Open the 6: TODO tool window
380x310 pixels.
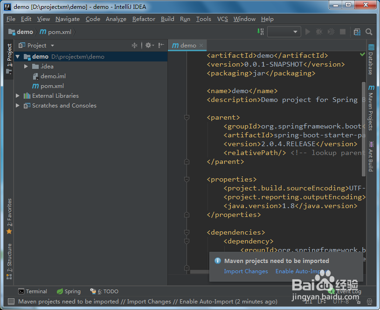(104, 291)
